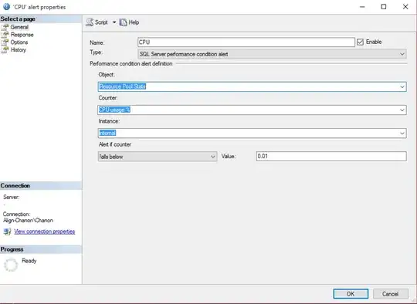Click the Script scroll icon
This screenshot has height=304, width=417.
[90, 22]
